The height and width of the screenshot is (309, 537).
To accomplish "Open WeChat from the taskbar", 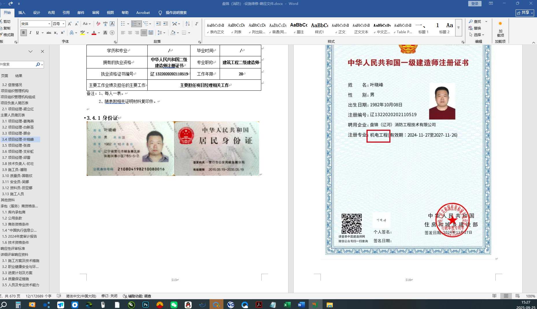I will pyautogui.click(x=174, y=305).
